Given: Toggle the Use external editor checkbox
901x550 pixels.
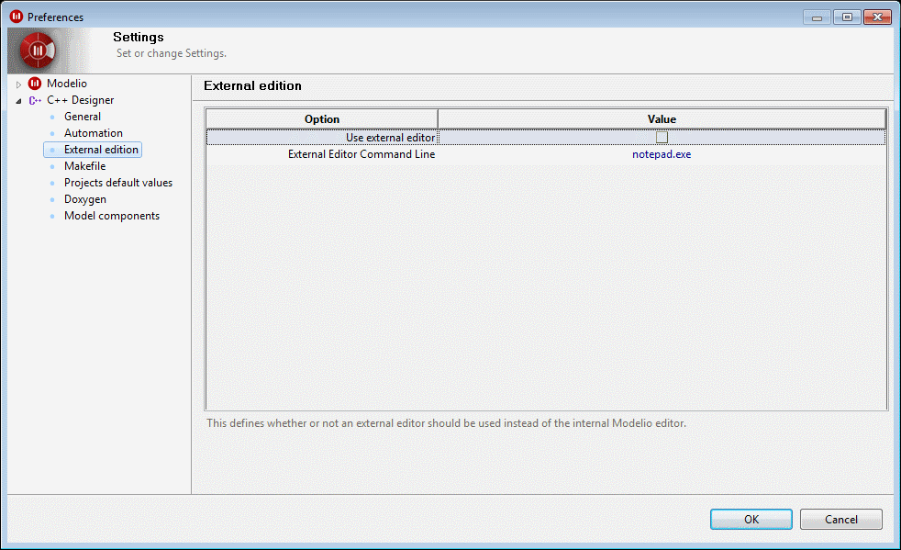Looking at the screenshot, I should coord(662,138).
